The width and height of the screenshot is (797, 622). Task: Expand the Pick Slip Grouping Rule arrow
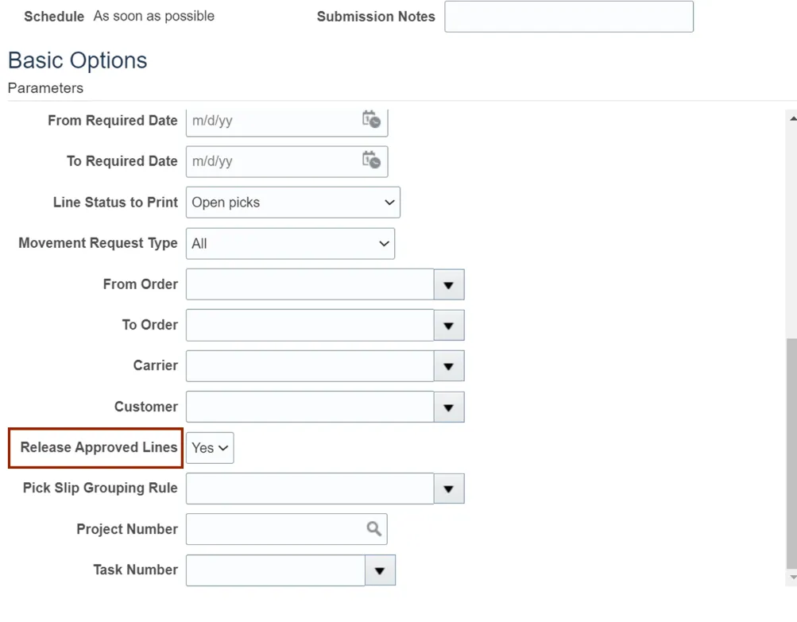tap(449, 489)
